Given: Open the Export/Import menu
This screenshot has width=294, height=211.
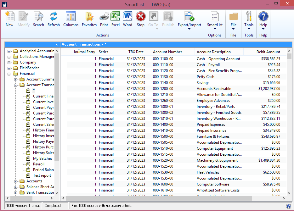Looking at the screenshot, I should click(189, 20).
